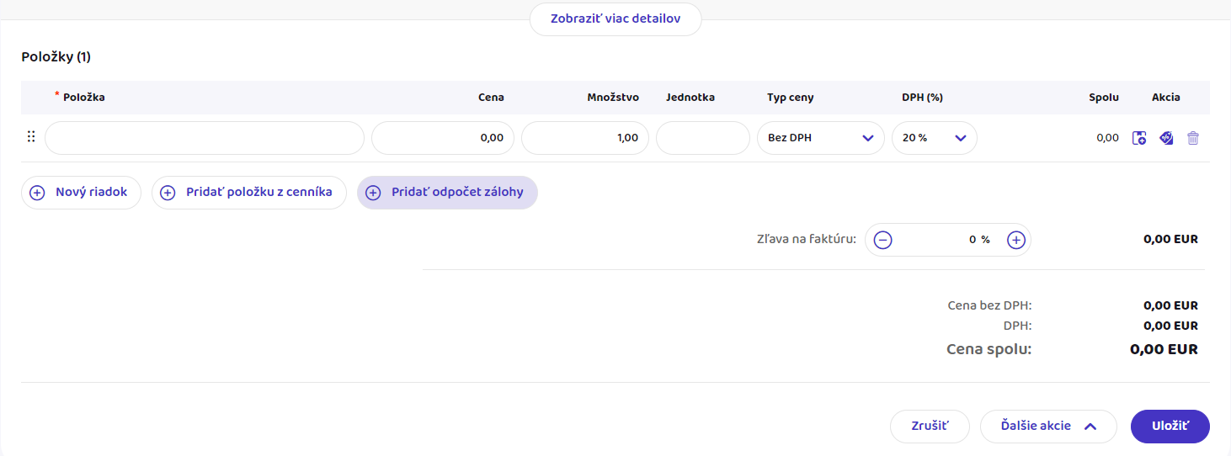Focus the Cena price field
Image resolution: width=1231 pixels, height=456 pixels.
(x=442, y=138)
